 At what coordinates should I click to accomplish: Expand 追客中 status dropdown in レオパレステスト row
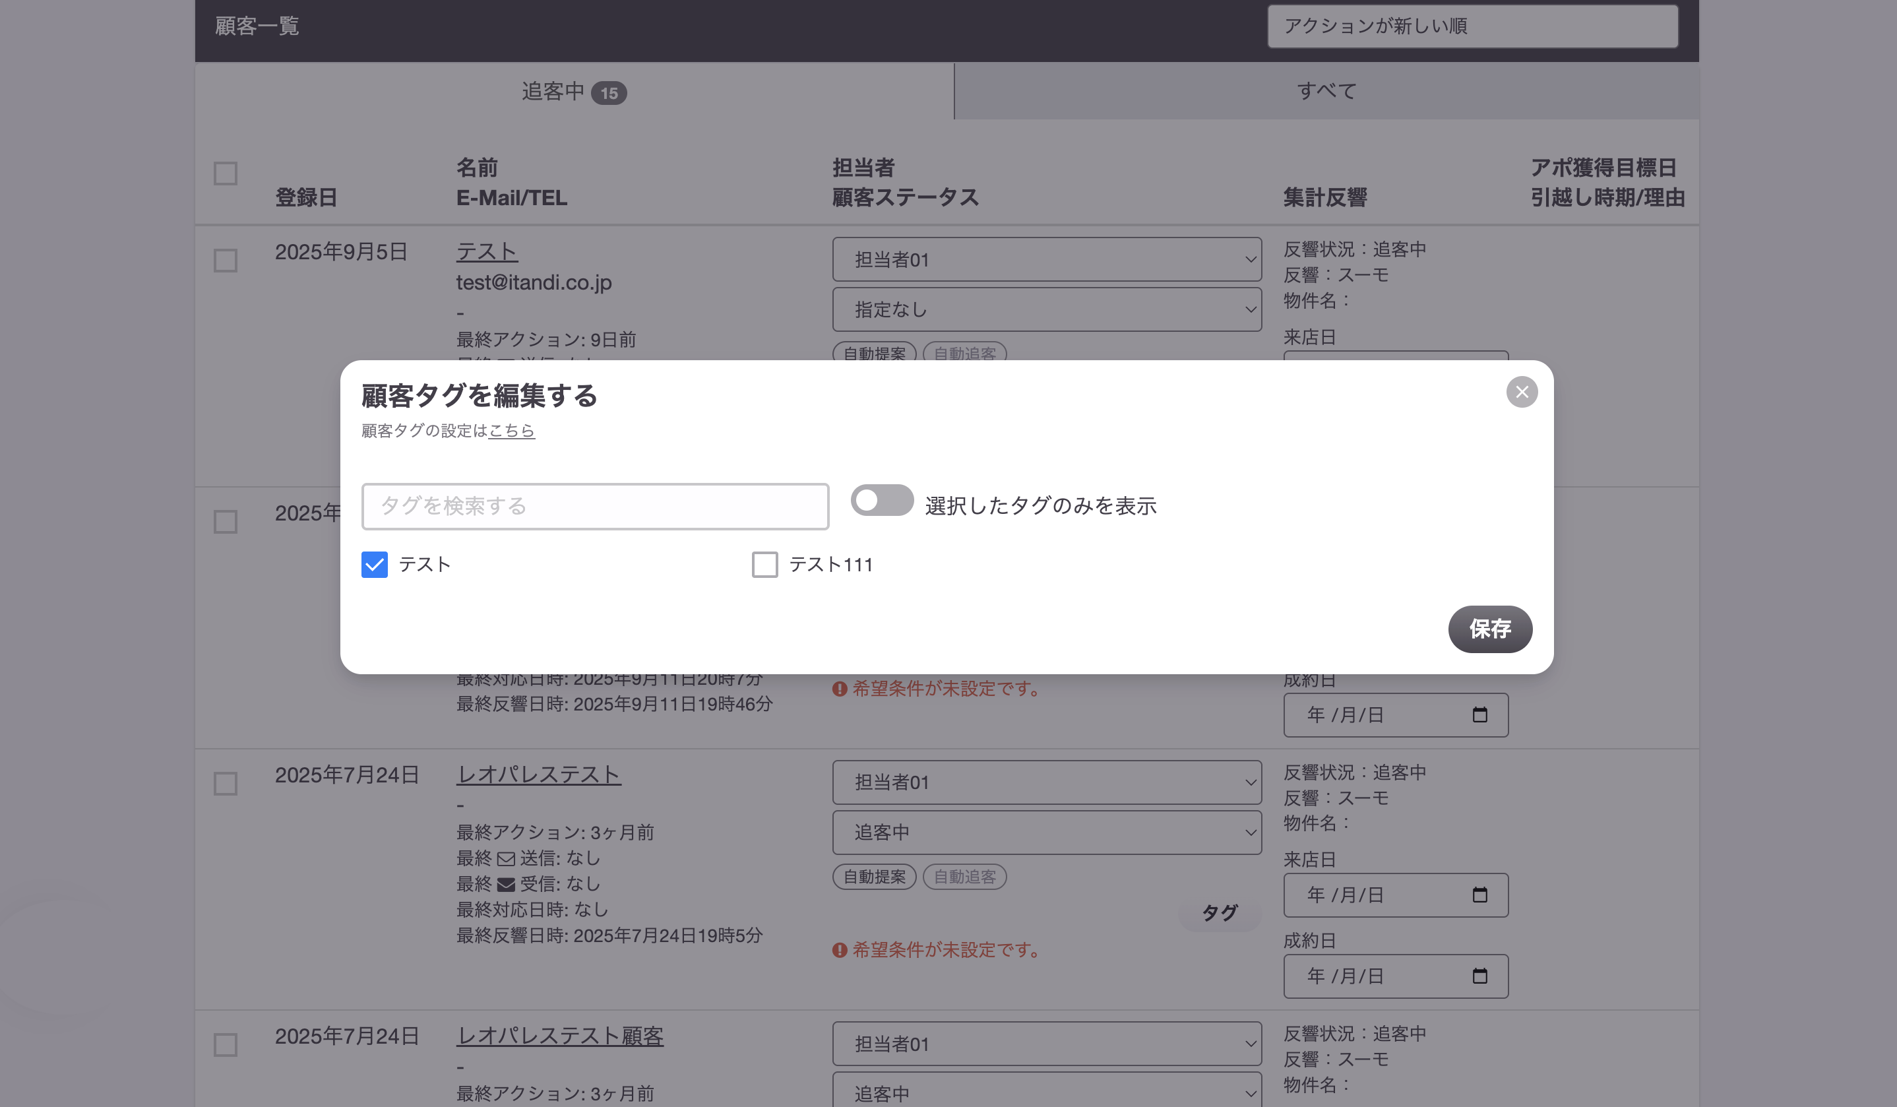(x=1046, y=832)
